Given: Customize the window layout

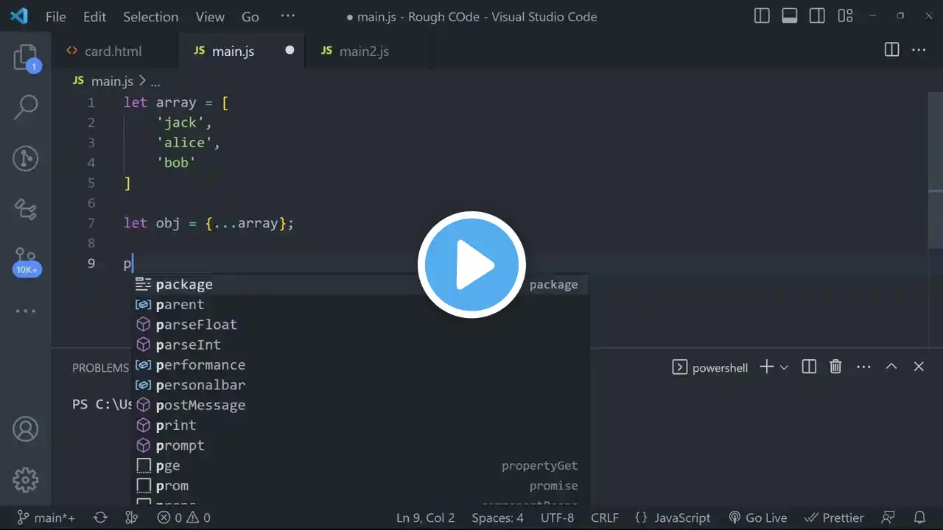Looking at the screenshot, I should (845, 16).
